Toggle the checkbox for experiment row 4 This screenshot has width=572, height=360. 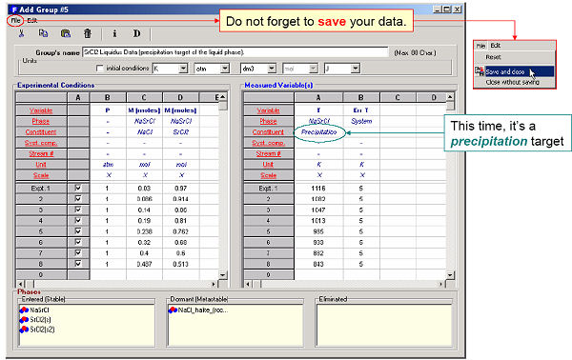78,220
